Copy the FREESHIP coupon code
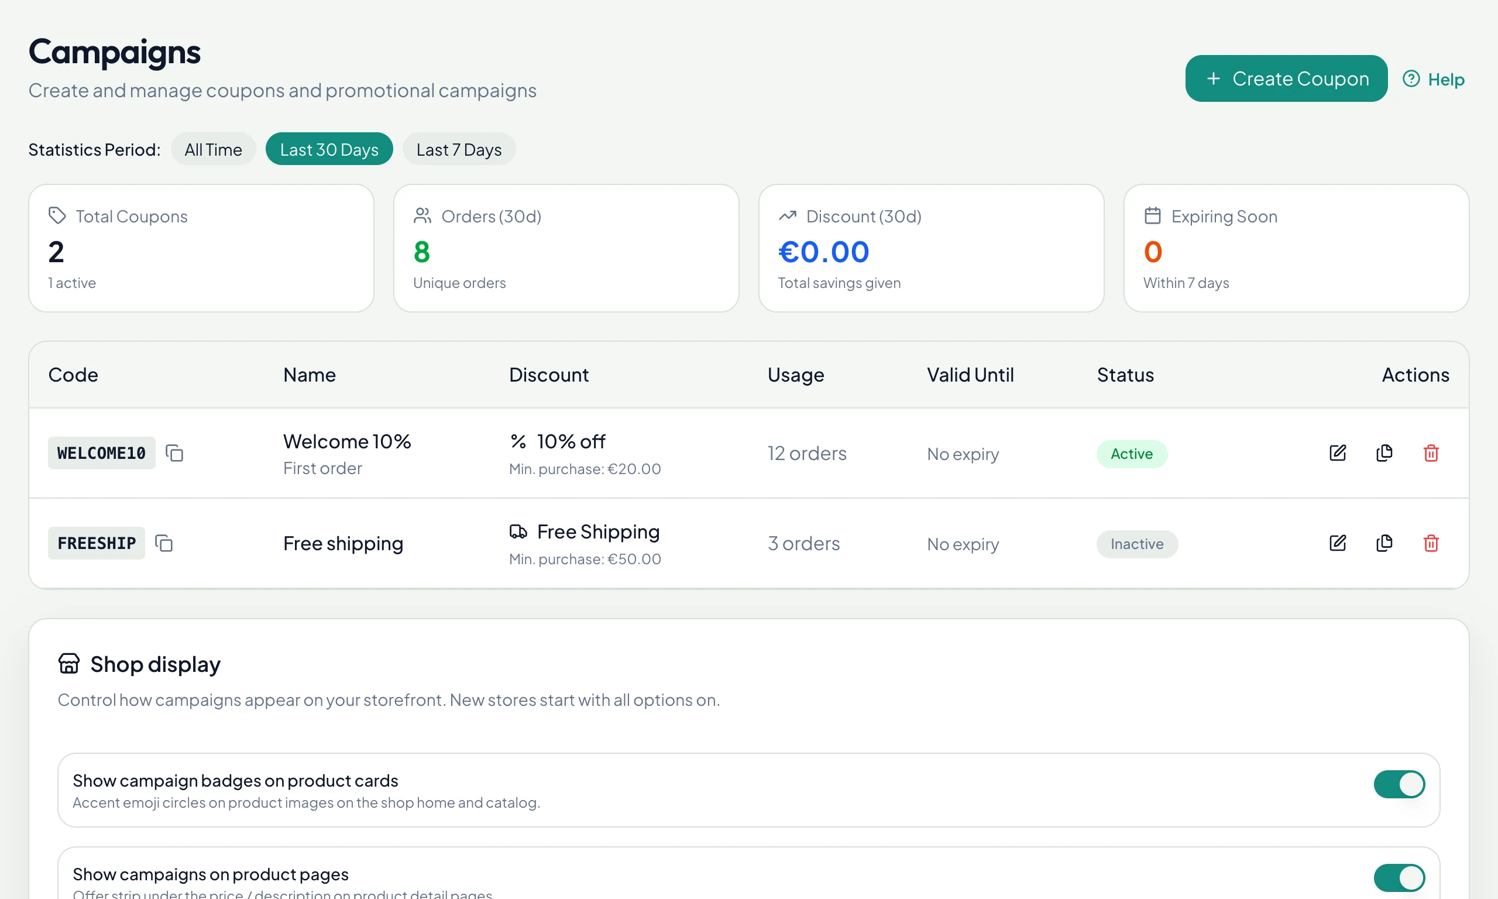 click(x=164, y=543)
